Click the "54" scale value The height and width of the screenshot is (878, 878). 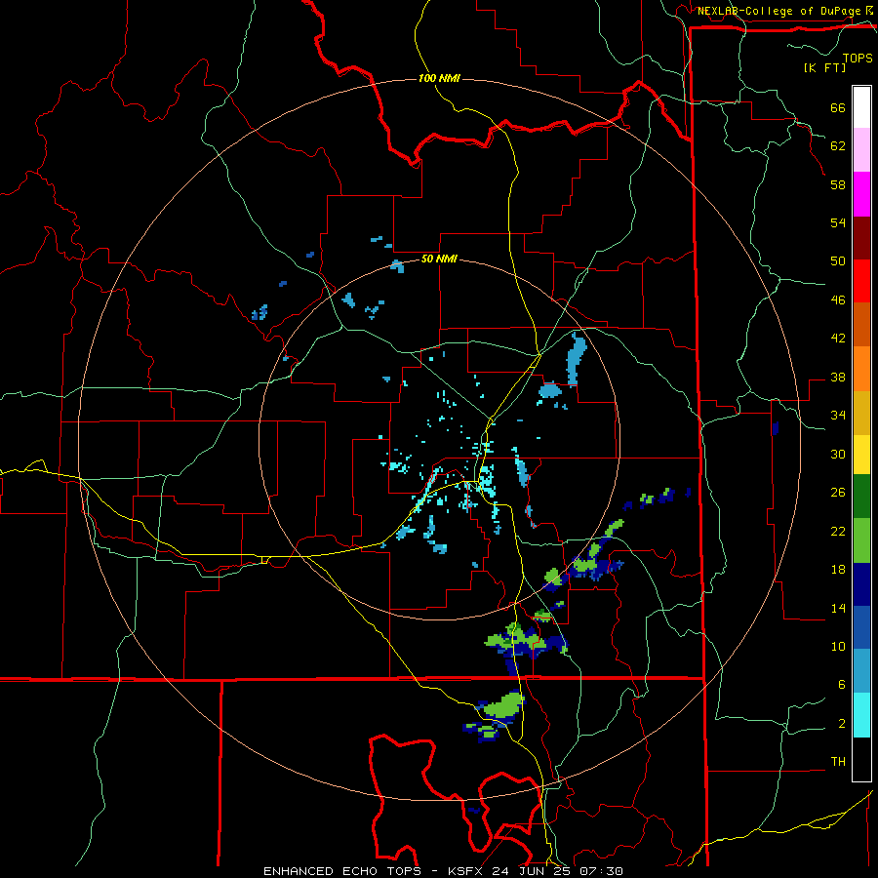tap(838, 222)
